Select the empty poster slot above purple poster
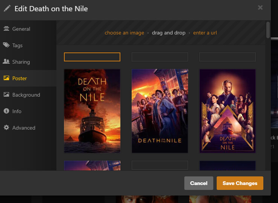Image resolution: width=278 pixels, height=203 pixels. tap(228, 57)
